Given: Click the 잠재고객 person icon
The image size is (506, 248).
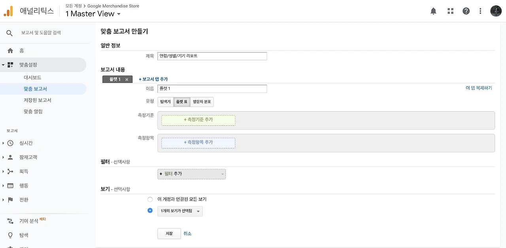Looking at the screenshot, I should coord(10,157).
